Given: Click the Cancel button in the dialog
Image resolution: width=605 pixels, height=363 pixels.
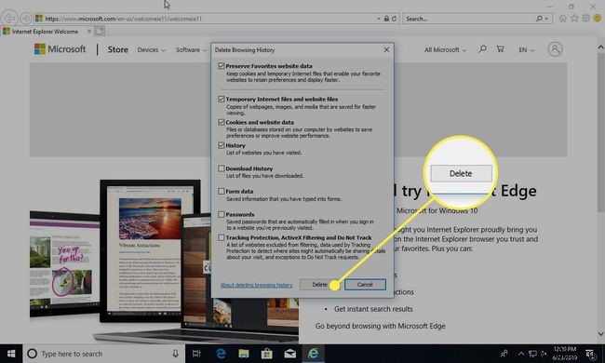Looking at the screenshot, I should tap(365, 284).
